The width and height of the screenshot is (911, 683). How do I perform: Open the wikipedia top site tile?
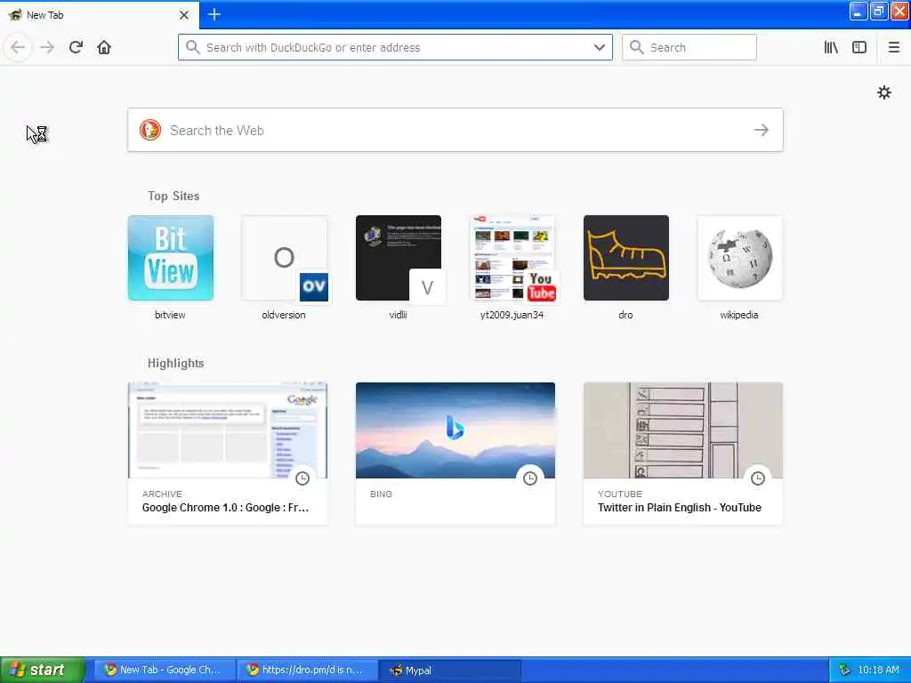click(x=739, y=258)
